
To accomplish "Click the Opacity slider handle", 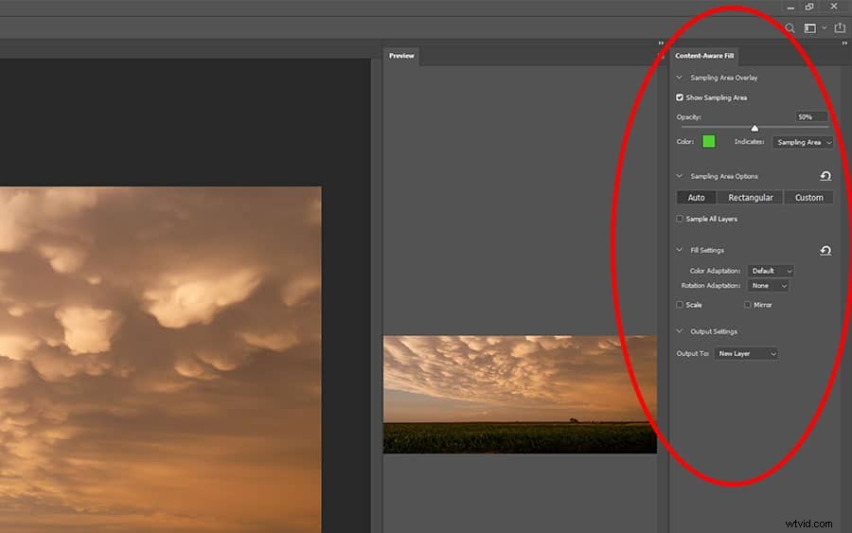I will 754,128.
